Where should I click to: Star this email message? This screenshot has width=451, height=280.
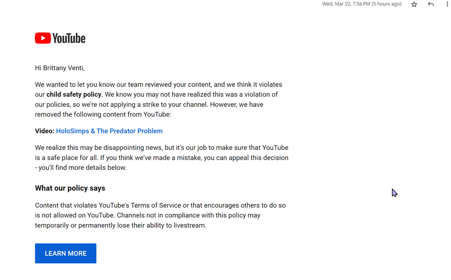pos(414,4)
